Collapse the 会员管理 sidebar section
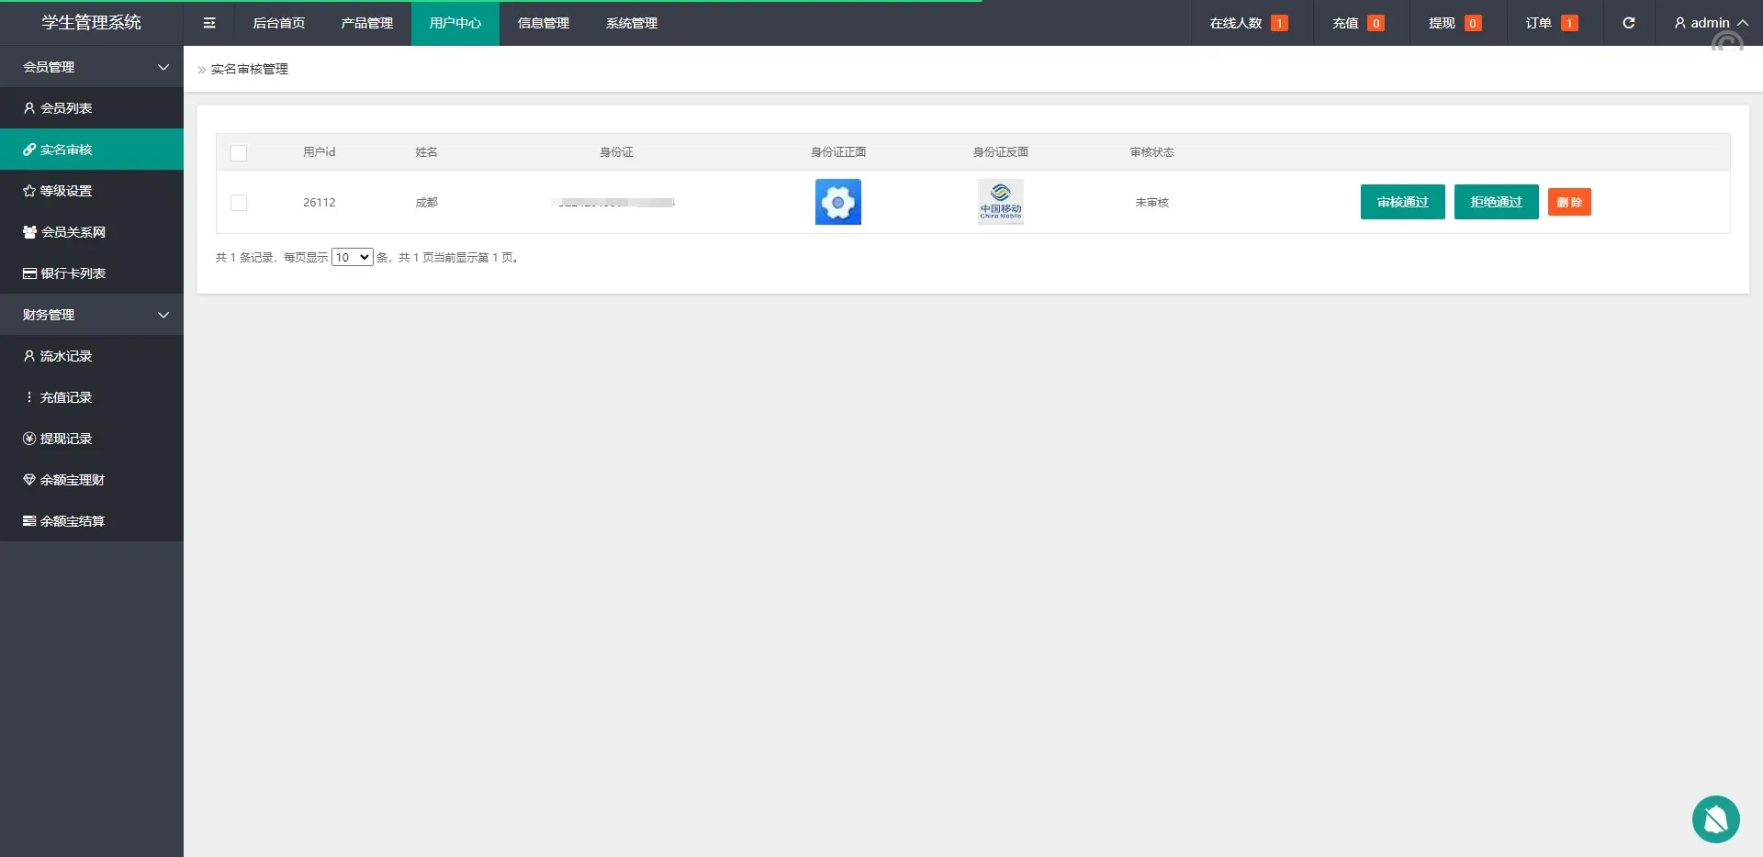This screenshot has width=1763, height=857. click(x=92, y=67)
